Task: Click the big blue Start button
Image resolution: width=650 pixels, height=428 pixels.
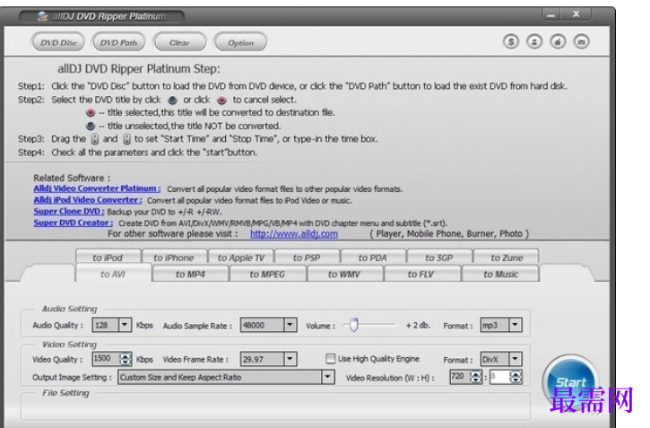Action: (571, 382)
